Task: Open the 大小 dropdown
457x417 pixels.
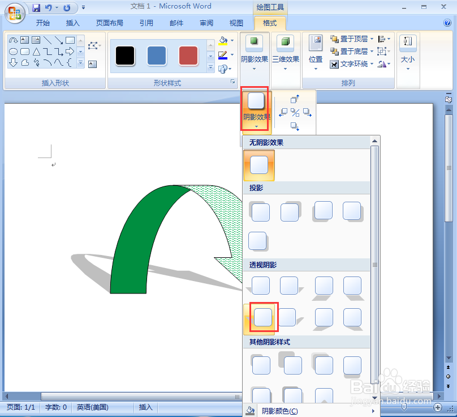Action: coord(408,53)
